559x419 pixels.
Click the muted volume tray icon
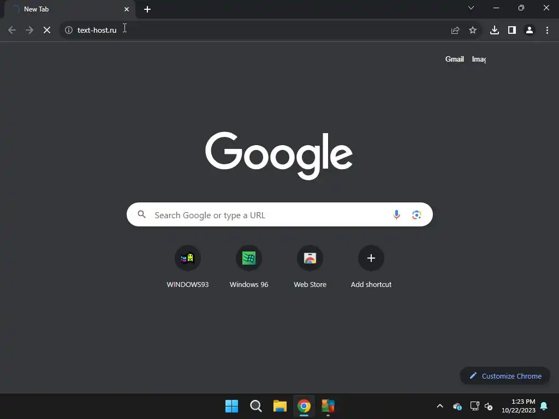tap(489, 406)
